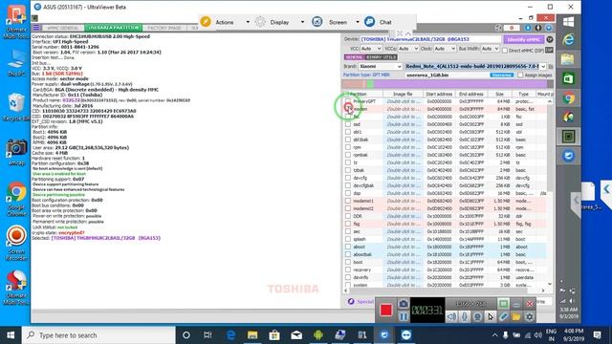Stop recording with the red square button
Screen dimensions: 612x344
tap(386, 310)
